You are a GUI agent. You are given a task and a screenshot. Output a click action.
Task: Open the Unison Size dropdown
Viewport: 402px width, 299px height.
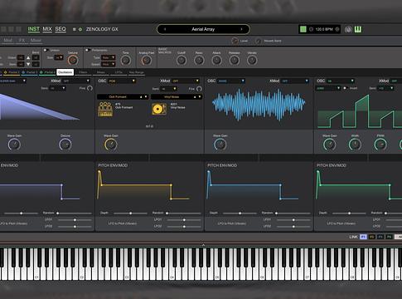pyautogui.click(x=59, y=57)
